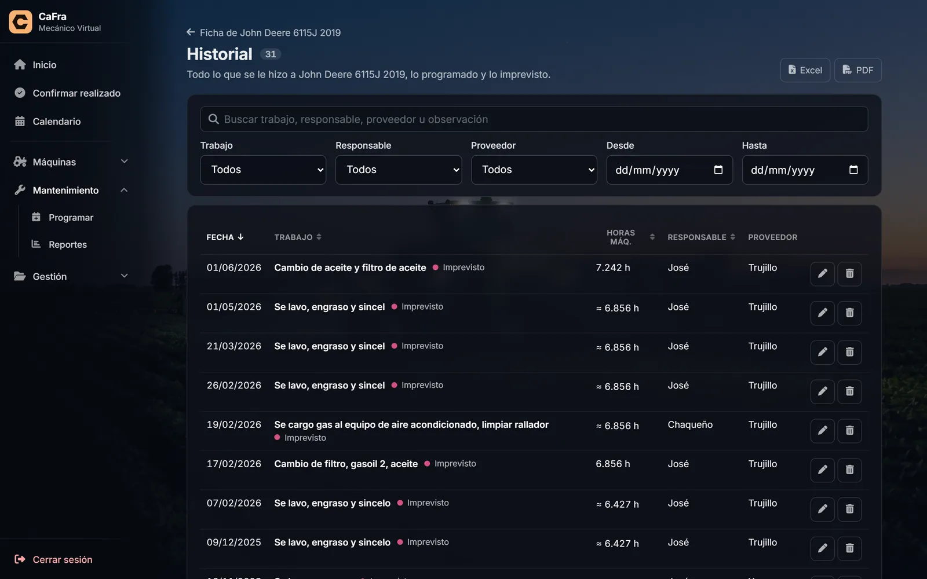Sort the table by Fecha column

pyautogui.click(x=225, y=237)
